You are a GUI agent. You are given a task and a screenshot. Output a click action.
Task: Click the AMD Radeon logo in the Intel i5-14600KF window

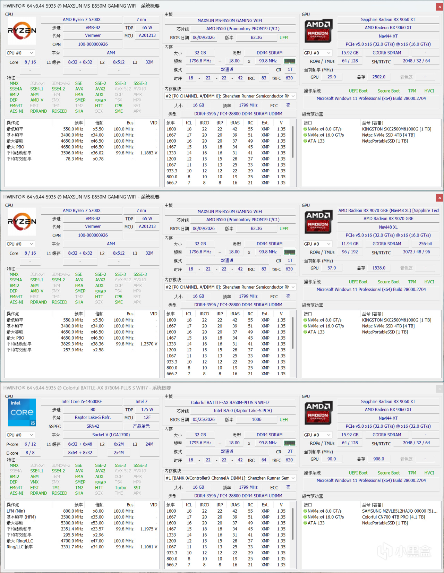tap(318, 413)
